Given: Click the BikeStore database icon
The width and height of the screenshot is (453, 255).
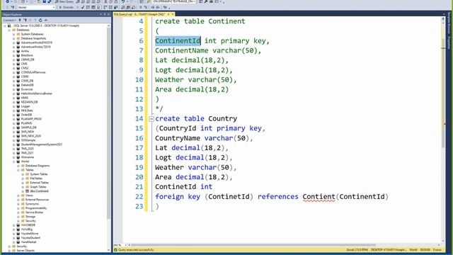Looking at the screenshot, I should coord(18,55).
